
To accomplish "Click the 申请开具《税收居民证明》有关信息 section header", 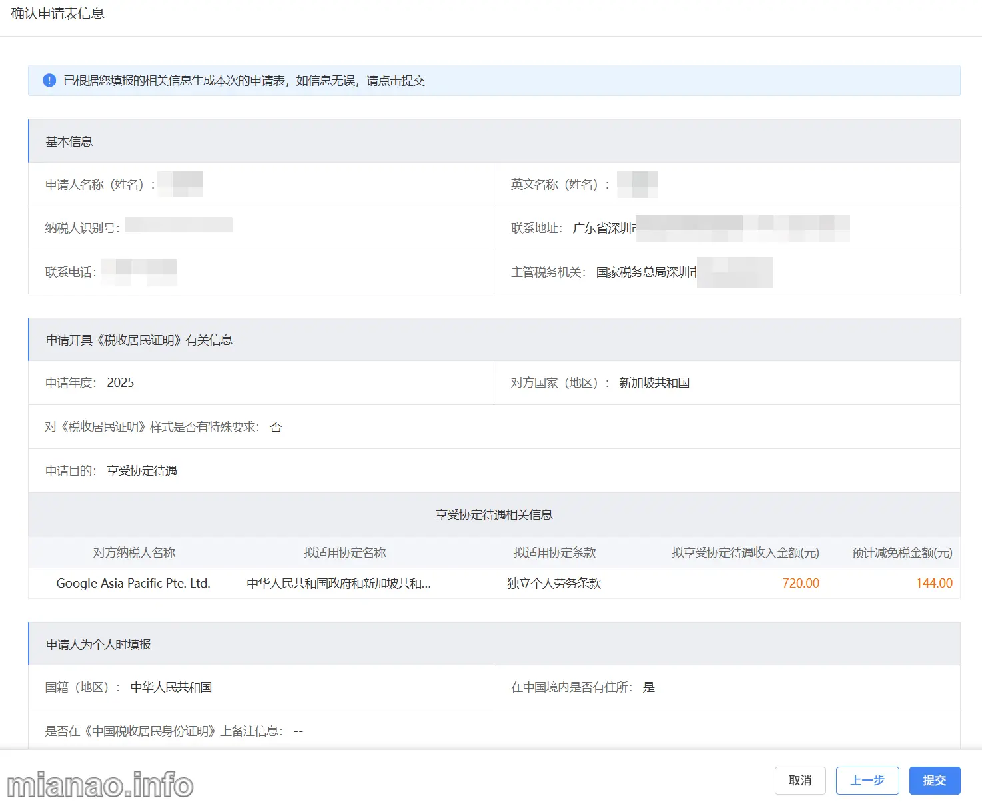I will pos(139,340).
